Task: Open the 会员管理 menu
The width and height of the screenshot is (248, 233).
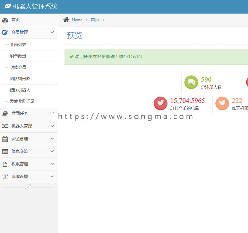Action: (x=29, y=32)
